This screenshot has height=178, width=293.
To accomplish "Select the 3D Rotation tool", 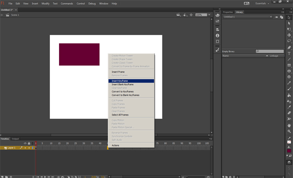I will pos(289,35).
